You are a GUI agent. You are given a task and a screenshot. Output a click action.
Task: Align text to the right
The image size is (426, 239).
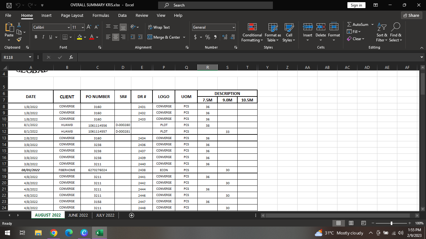click(123, 37)
